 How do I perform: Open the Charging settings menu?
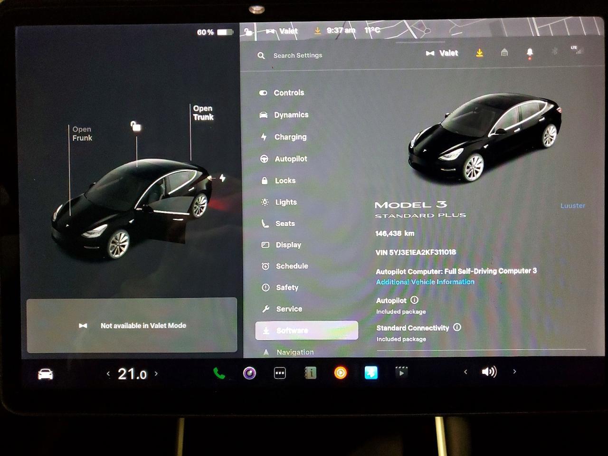pyautogui.click(x=284, y=137)
